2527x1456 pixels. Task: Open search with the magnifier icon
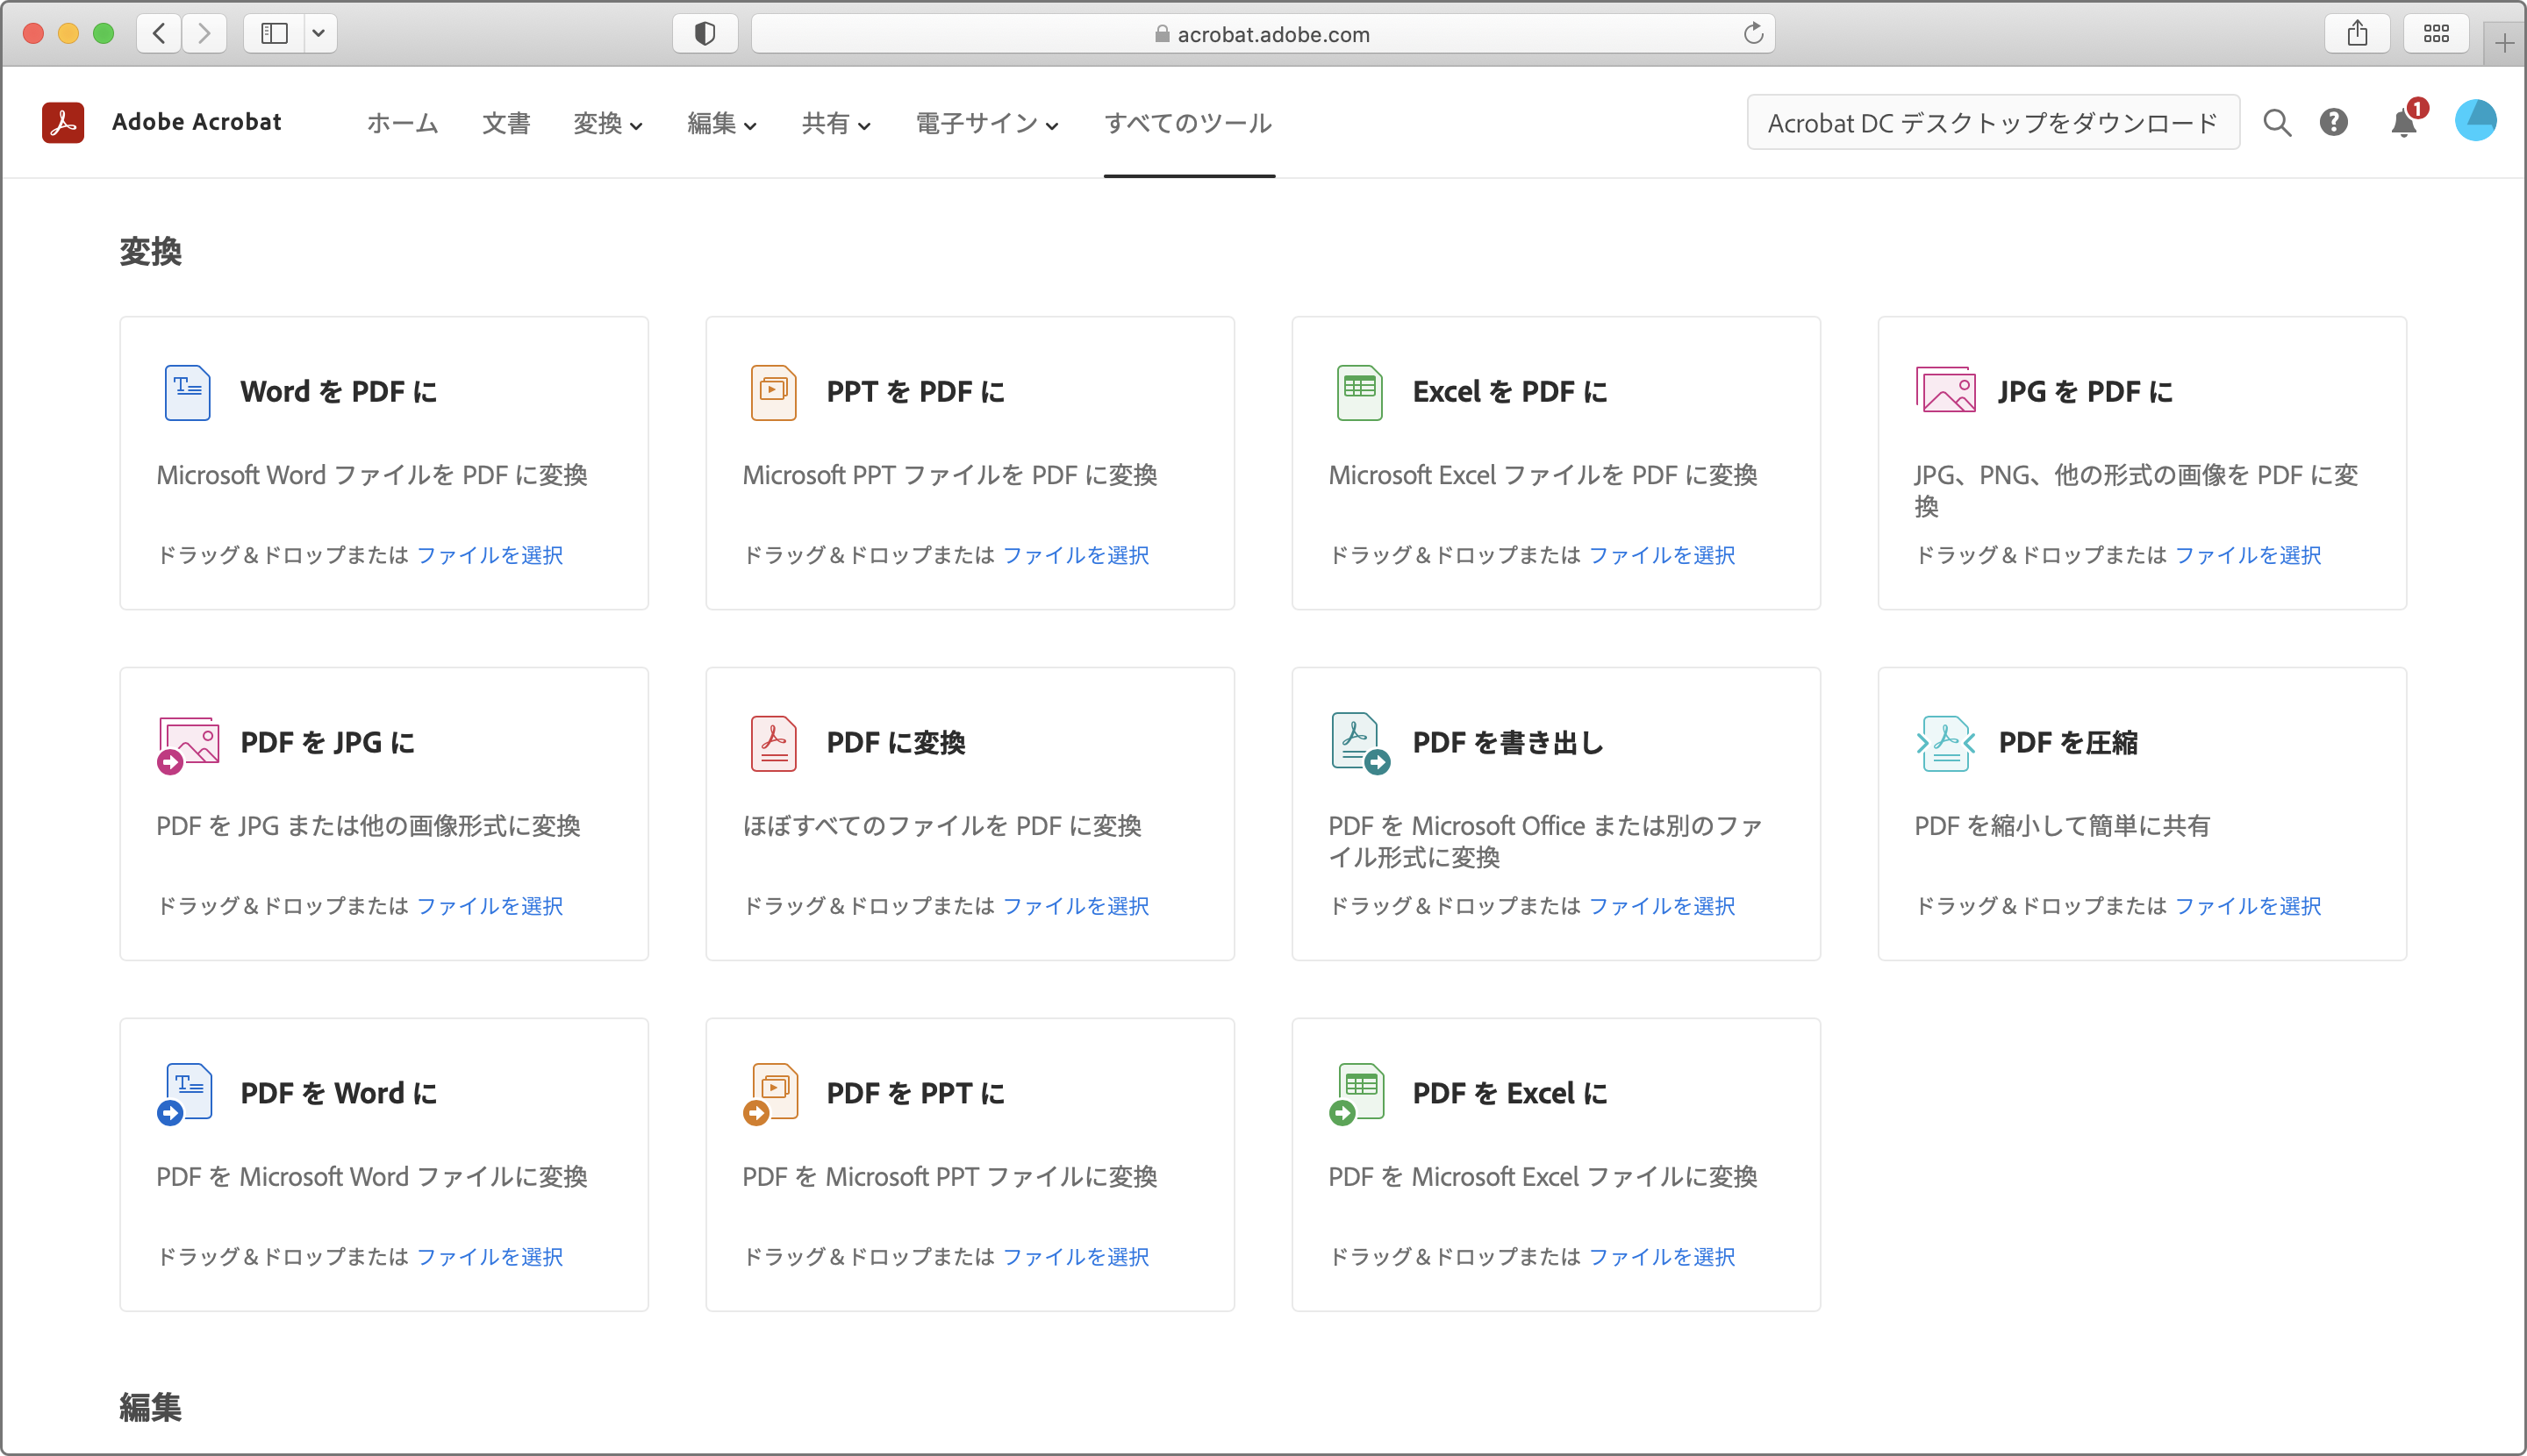2277,122
